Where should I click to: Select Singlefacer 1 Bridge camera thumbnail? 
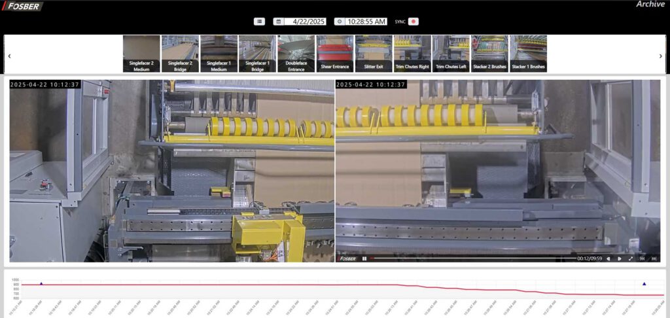click(257, 54)
